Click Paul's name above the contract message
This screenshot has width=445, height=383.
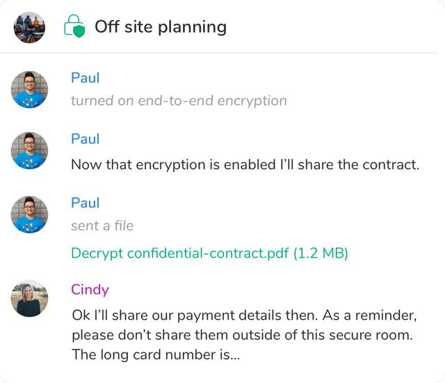pyautogui.click(x=85, y=139)
